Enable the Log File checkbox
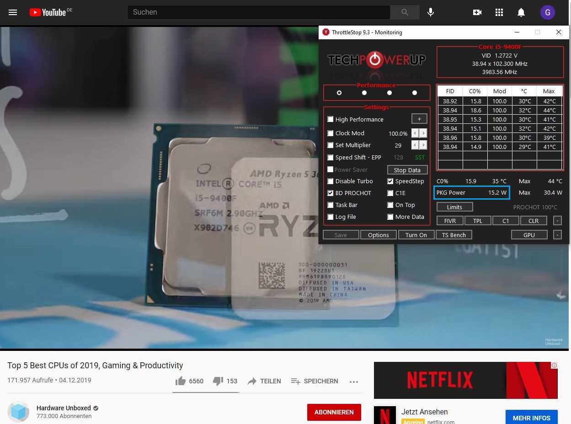 331,217
